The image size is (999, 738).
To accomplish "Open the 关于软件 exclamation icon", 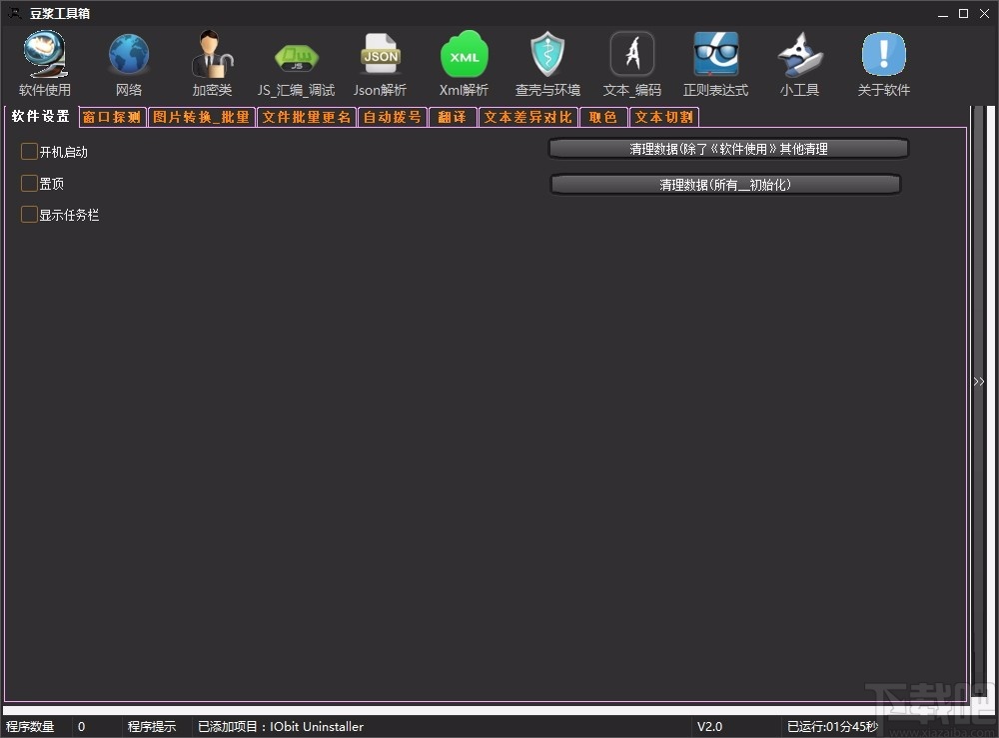I will [x=884, y=64].
